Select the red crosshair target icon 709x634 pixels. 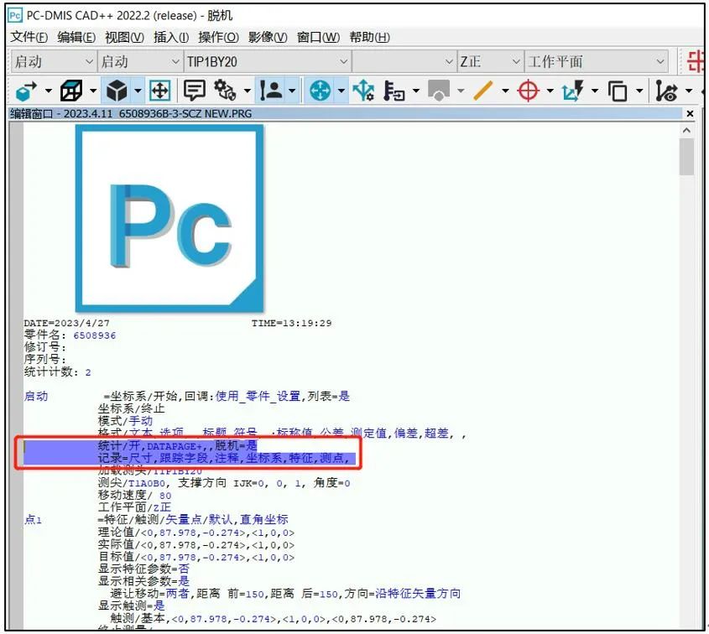528,91
